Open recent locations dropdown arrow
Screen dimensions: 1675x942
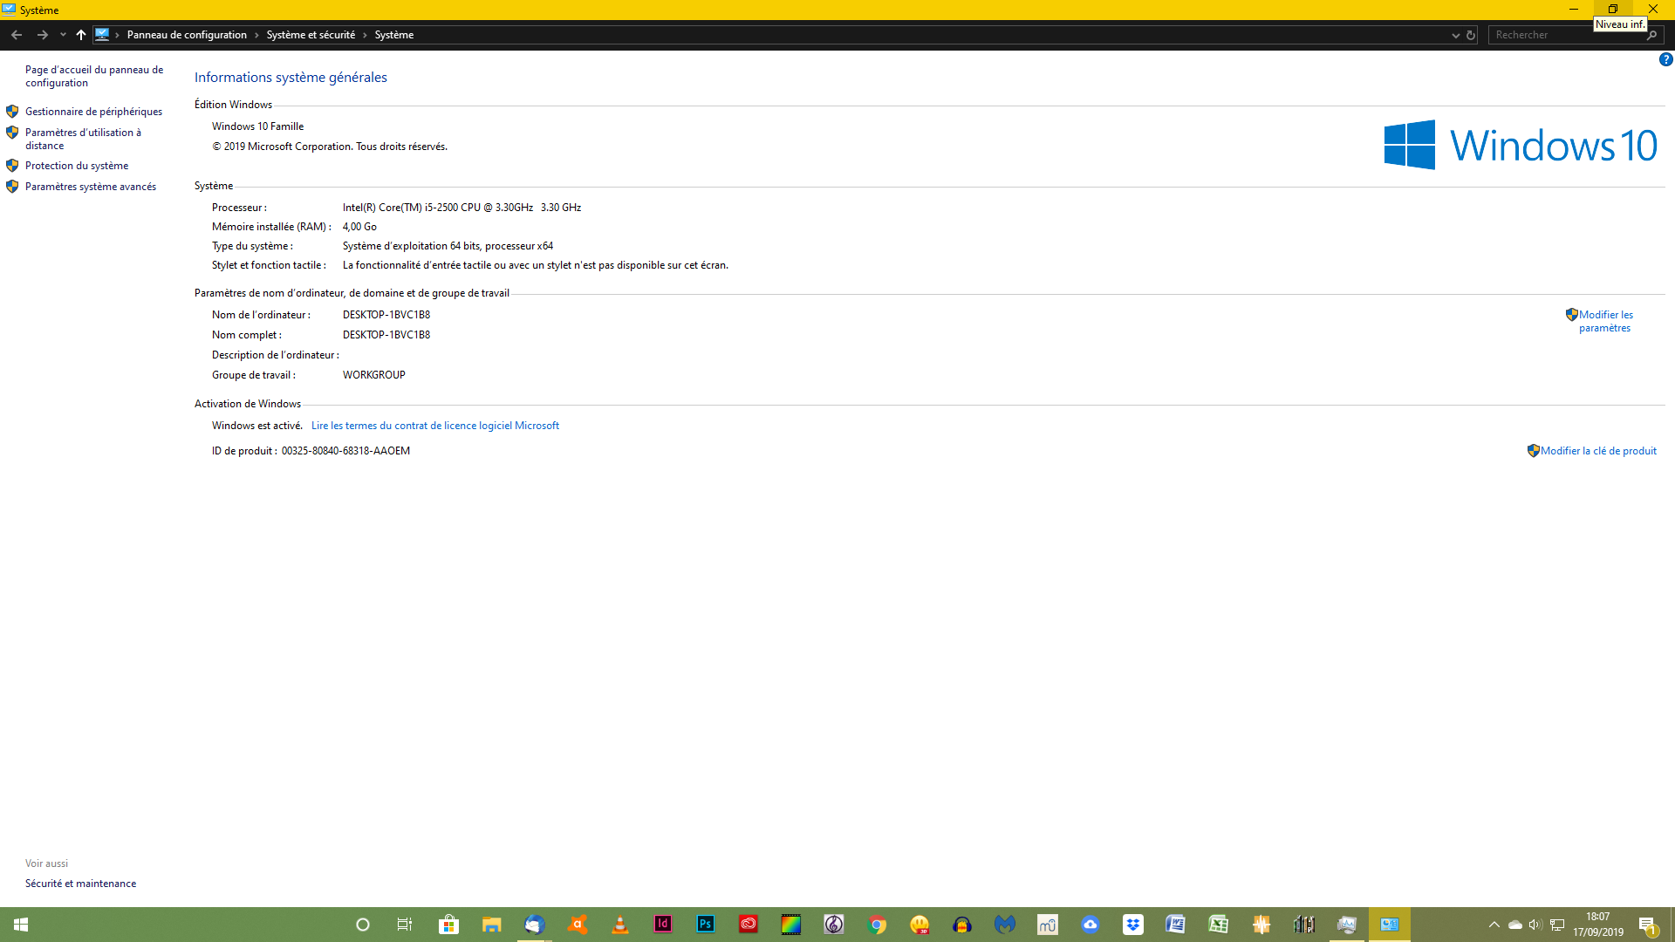(x=63, y=35)
